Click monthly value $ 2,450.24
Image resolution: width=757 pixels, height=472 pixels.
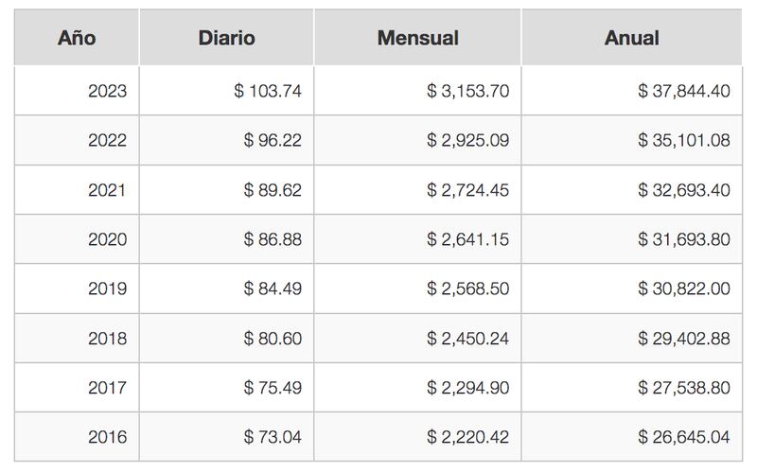[x=467, y=339]
